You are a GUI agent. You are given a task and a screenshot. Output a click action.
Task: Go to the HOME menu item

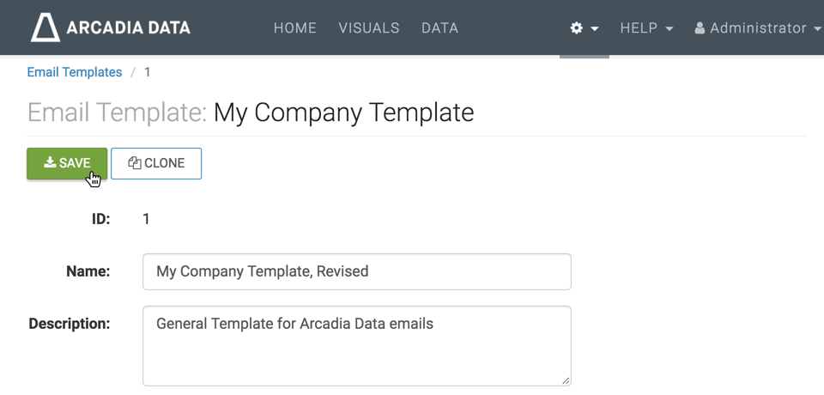[x=295, y=28]
